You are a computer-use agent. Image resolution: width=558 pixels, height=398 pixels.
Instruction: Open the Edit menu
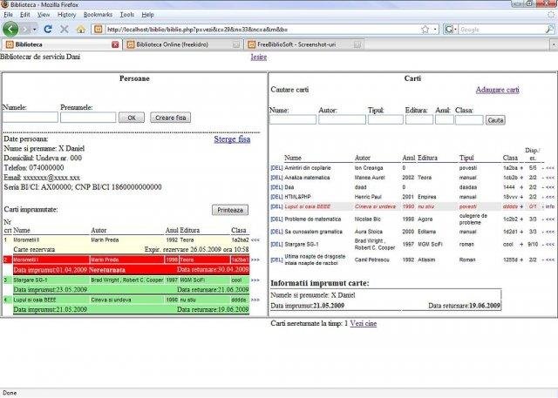coord(25,15)
